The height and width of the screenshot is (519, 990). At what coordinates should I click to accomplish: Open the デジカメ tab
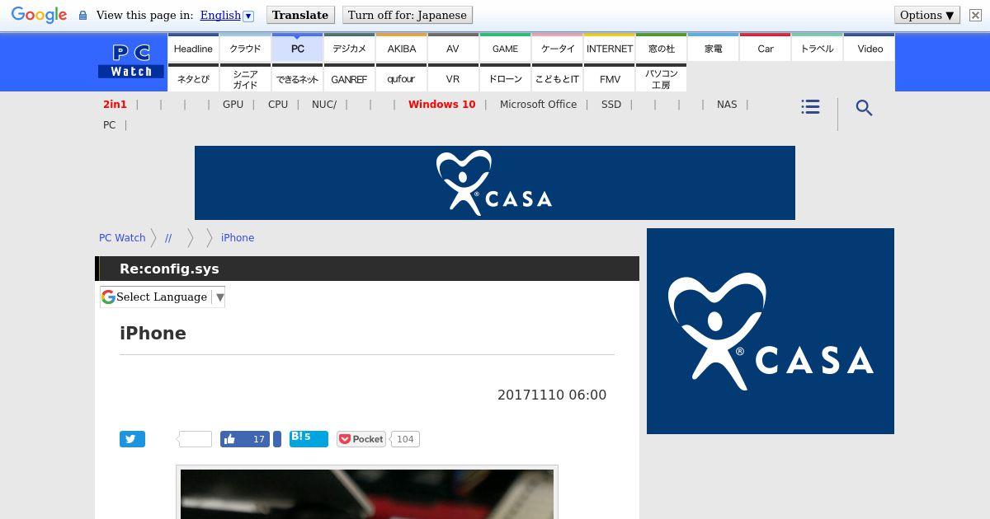click(349, 48)
